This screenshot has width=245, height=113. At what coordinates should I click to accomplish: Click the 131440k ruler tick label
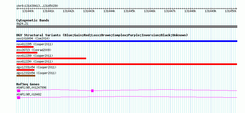[28, 11]
